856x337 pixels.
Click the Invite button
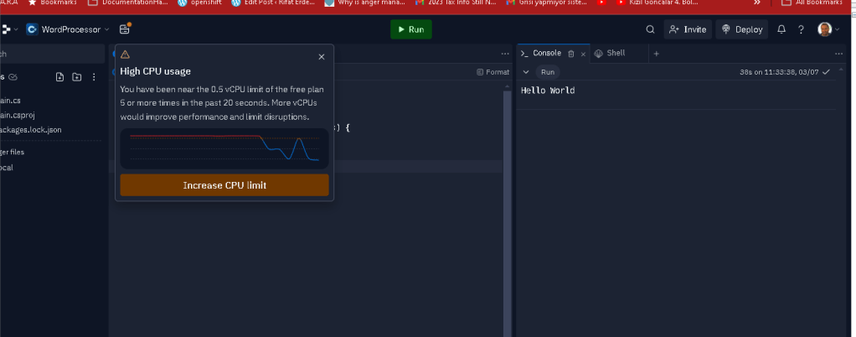tap(688, 29)
